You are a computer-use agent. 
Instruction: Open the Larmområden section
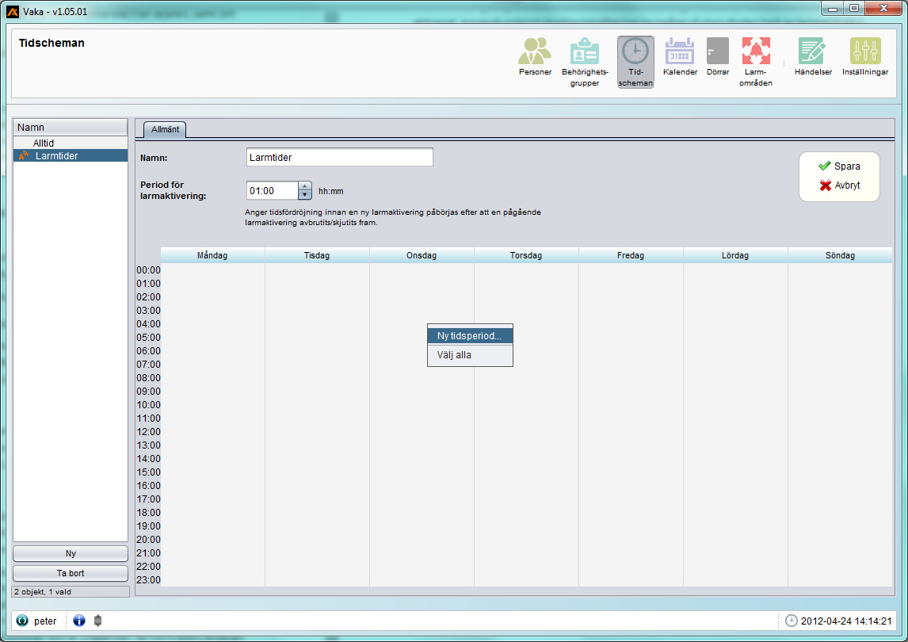(x=756, y=62)
